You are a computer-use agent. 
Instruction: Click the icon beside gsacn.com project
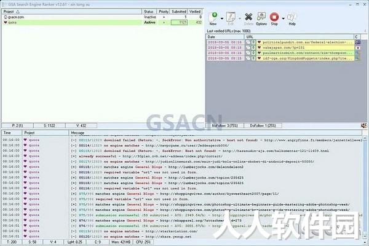click(x=6, y=17)
